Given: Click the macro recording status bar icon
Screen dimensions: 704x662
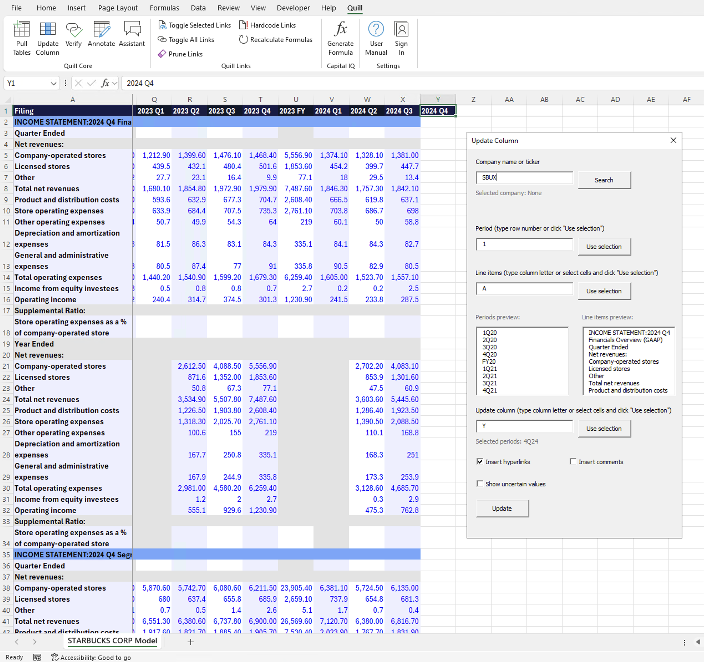Looking at the screenshot, I should point(37,657).
